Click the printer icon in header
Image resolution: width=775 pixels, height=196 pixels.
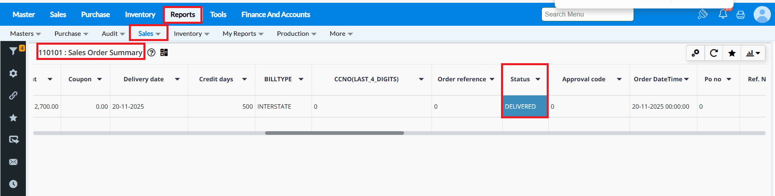click(x=741, y=15)
